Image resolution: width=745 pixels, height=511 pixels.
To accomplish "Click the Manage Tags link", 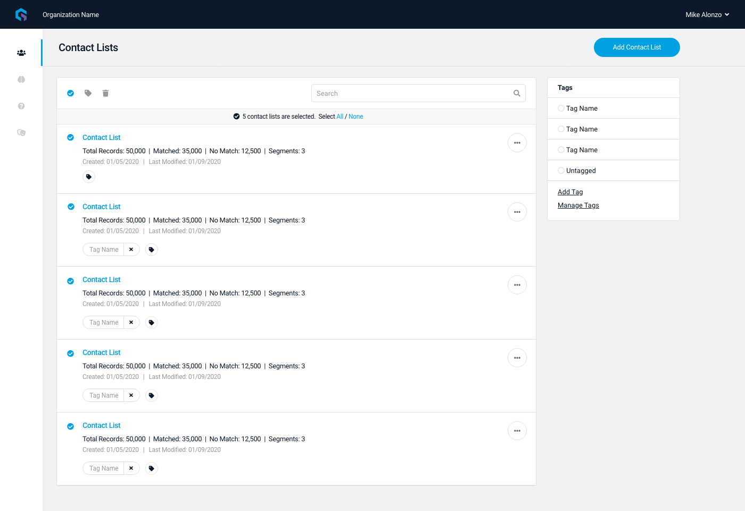I will coord(578,205).
